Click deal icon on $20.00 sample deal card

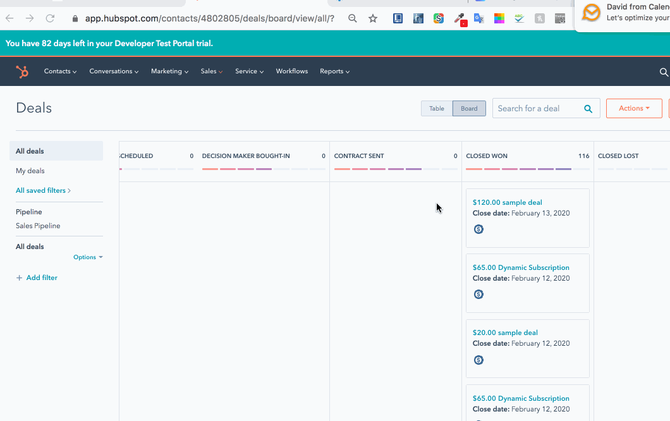coord(478,360)
